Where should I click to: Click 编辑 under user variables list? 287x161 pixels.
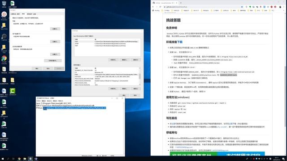coord(125,60)
